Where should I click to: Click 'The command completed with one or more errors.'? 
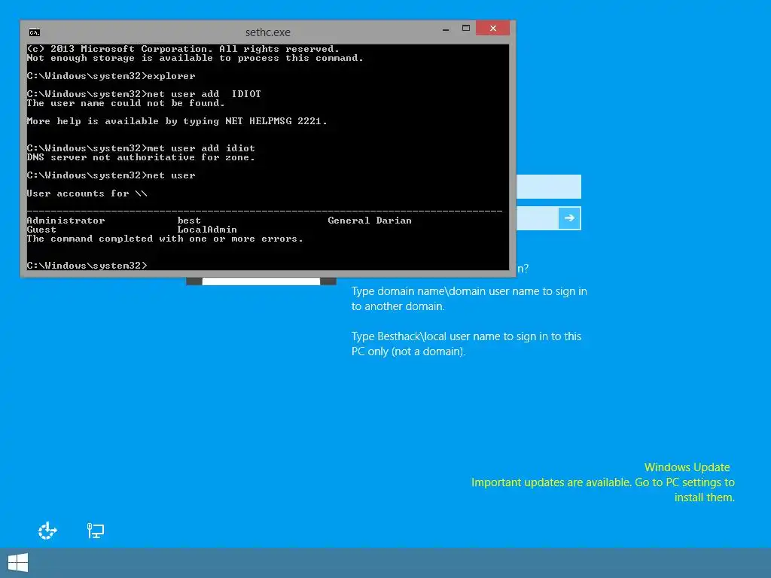pyautogui.click(x=165, y=239)
